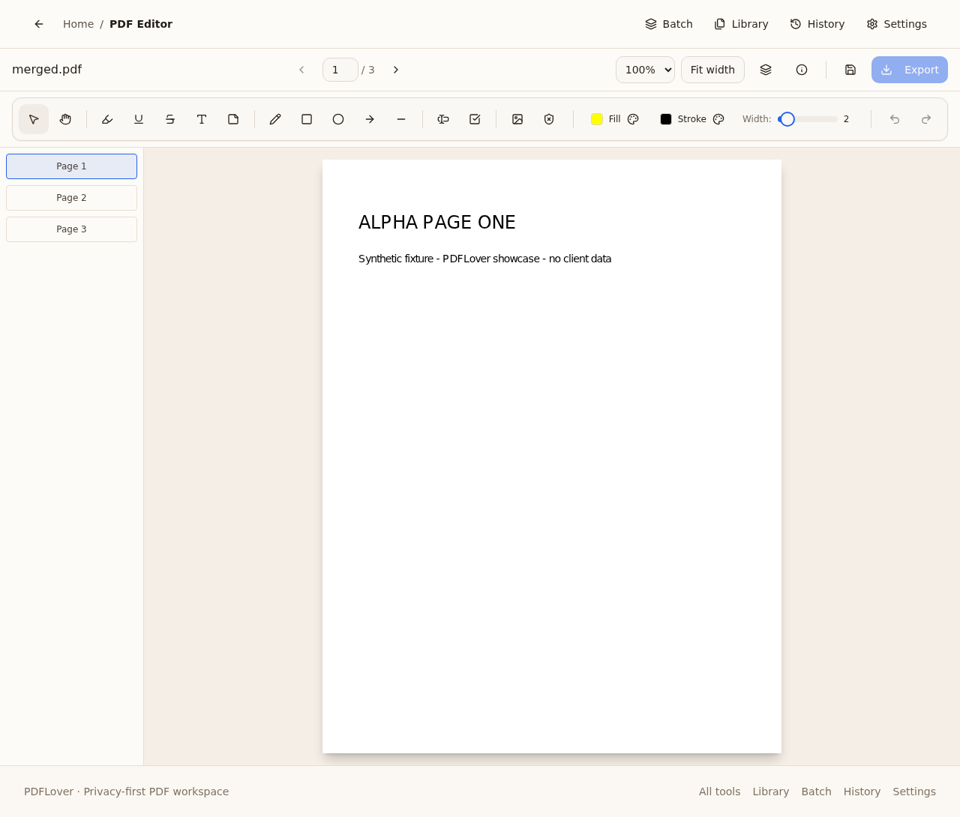Image resolution: width=960 pixels, height=817 pixels.
Task: Click the Export button
Action: pos(910,70)
